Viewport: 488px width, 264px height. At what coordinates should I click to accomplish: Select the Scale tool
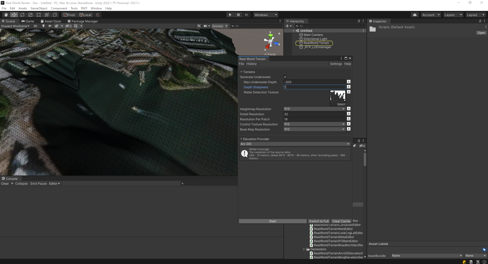(30, 15)
